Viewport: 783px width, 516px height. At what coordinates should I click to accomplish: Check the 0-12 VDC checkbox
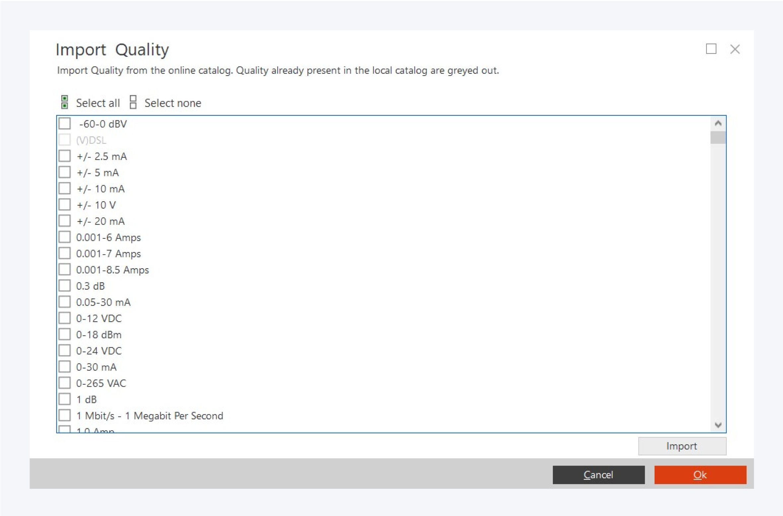coord(65,318)
